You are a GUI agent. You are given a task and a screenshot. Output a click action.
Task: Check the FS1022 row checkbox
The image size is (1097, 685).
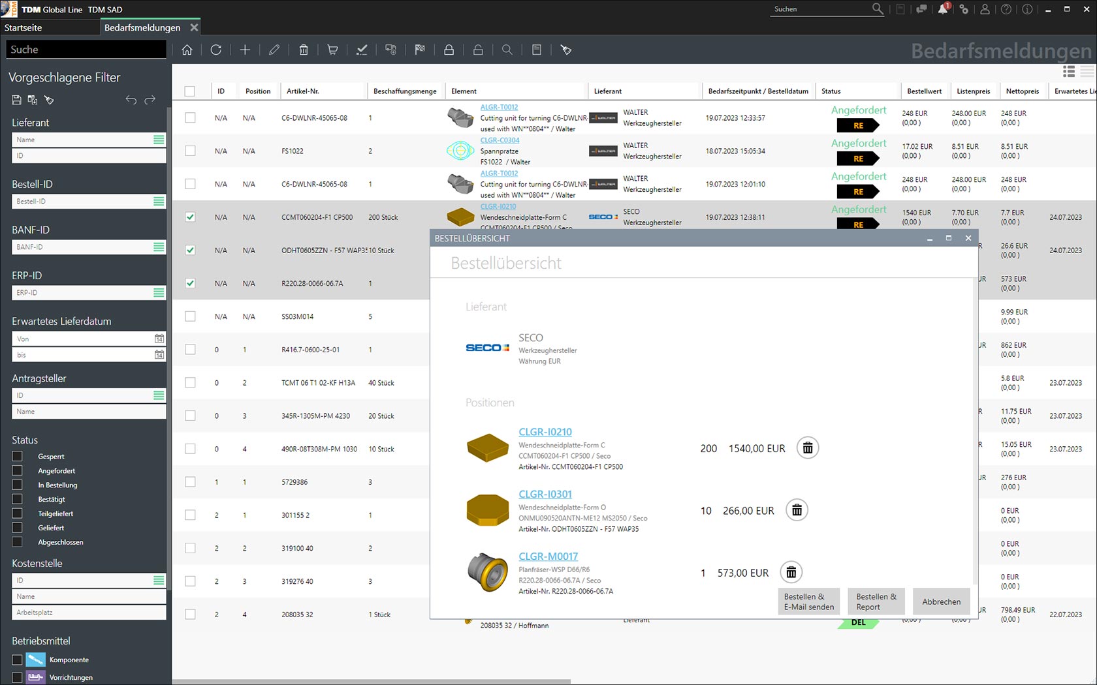click(190, 151)
